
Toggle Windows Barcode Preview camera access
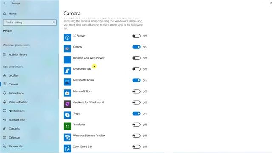click(x=136, y=136)
